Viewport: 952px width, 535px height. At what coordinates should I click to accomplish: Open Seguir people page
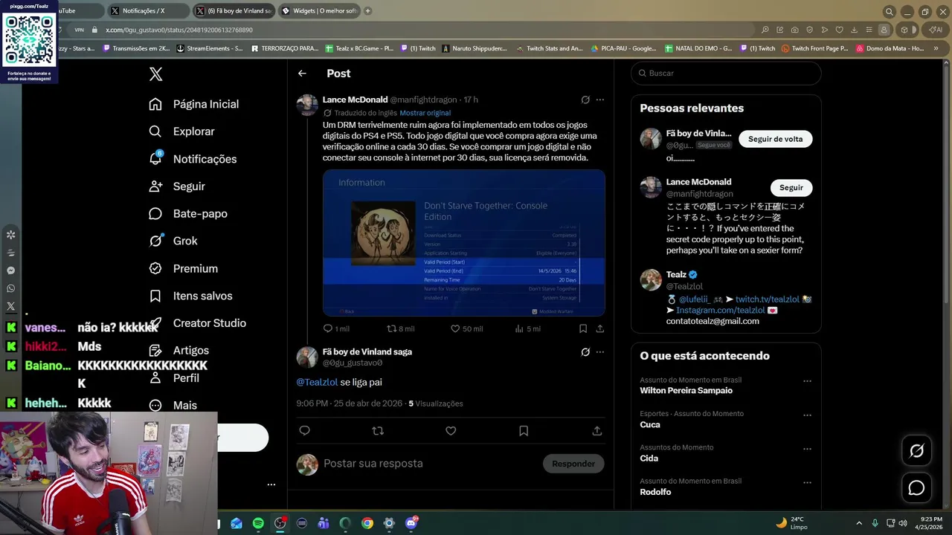coord(177,187)
